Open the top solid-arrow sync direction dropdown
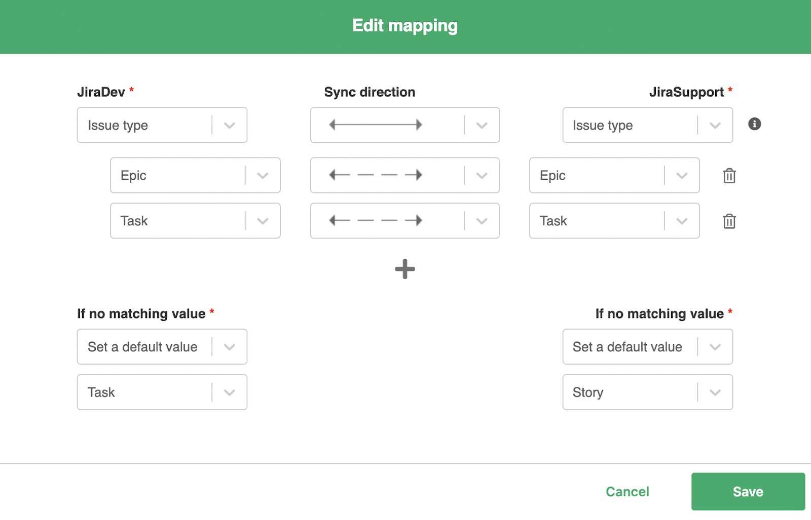Viewport: 811px width, 520px height. pyautogui.click(x=405, y=125)
